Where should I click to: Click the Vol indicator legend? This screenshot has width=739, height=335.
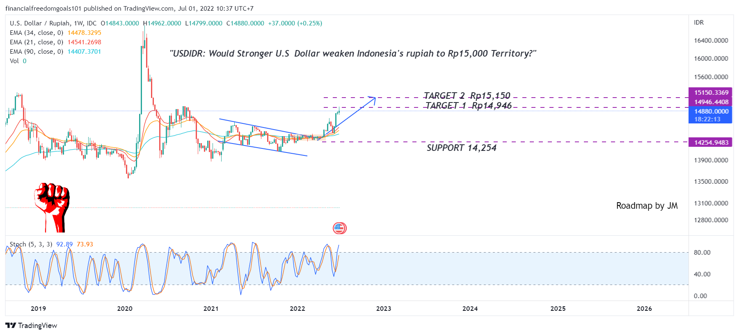coord(14,61)
